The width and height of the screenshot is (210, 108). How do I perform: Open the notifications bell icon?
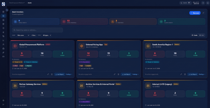(208, 3)
